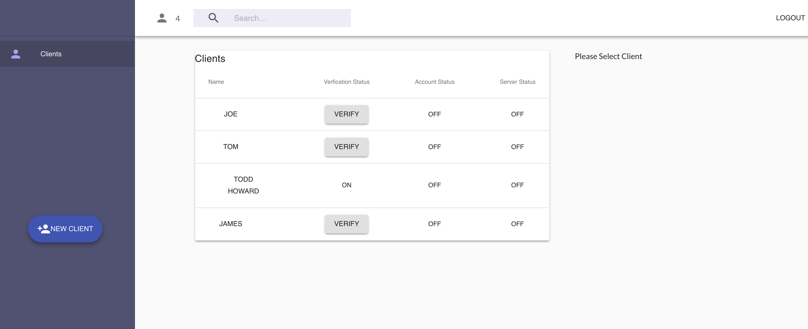Verify the client JAMES
This screenshot has width=808, height=329.
(346, 224)
